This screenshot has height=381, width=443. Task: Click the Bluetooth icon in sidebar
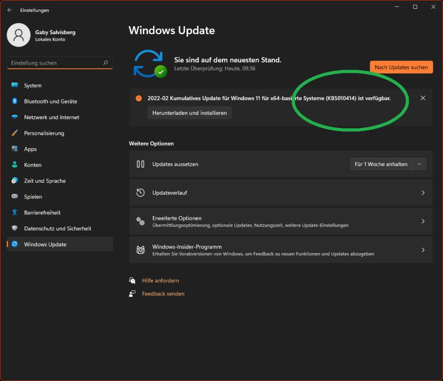point(15,101)
